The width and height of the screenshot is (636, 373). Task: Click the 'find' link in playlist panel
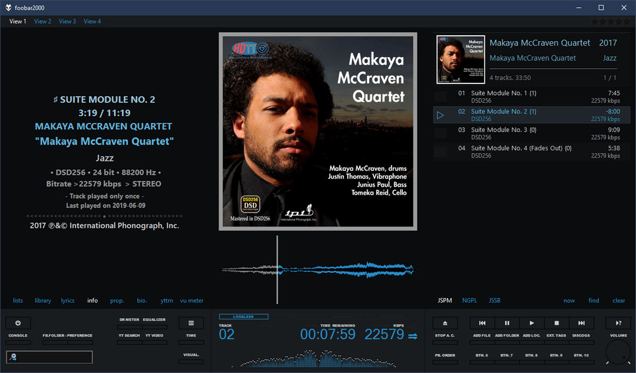pos(594,300)
